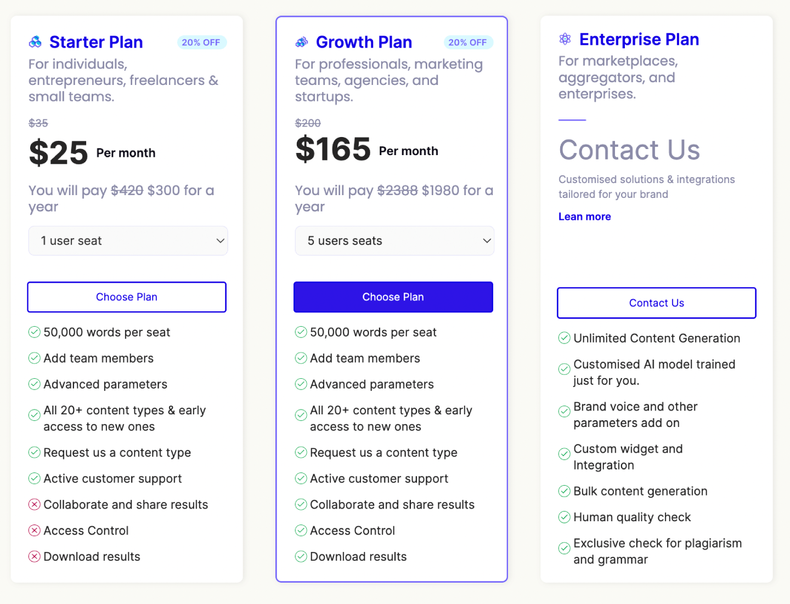
Task: Click the Starter Plan 20% OFF badge
Action: pos(201,42)
